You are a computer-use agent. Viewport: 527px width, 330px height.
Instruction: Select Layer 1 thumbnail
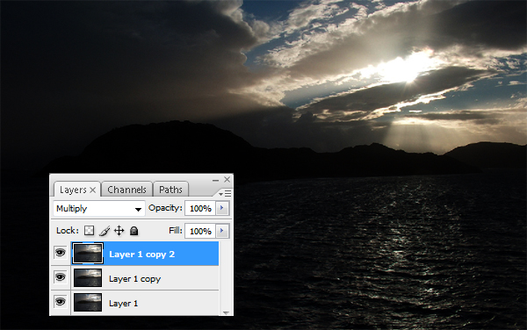(x=87, y=303)
